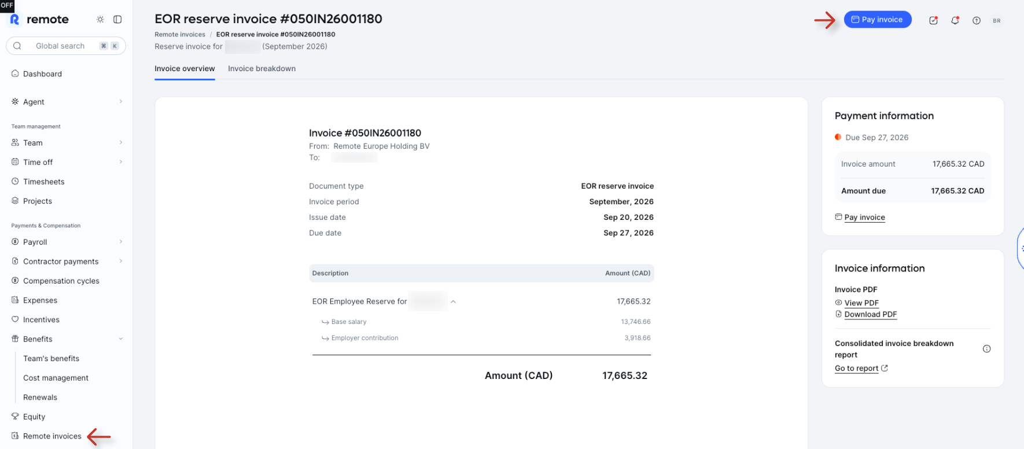The width and height of the screenshot is (1024, 449).
Task: Click Pay invoice link in Payment information
Action: [x=864, y=218]
